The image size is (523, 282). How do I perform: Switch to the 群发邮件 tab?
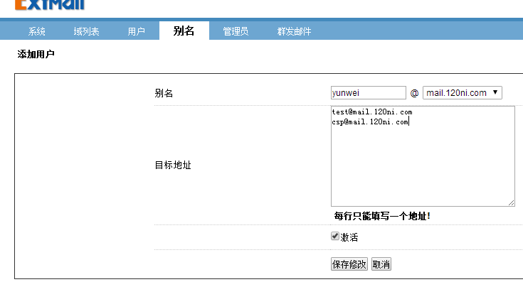(x=294, y=31)
